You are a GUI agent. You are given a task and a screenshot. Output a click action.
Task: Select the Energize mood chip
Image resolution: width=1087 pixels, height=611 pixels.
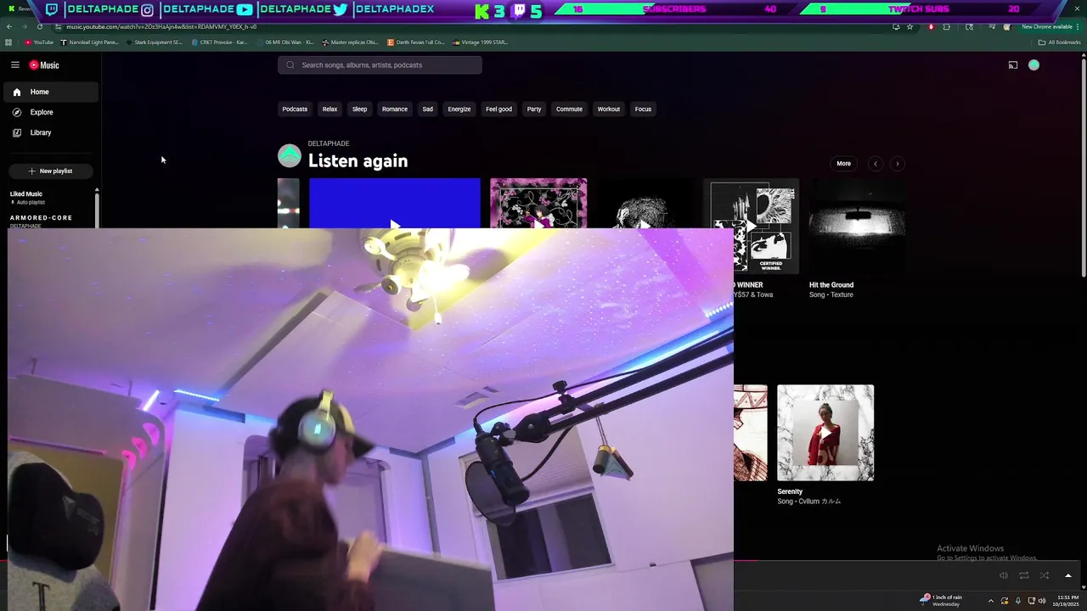(459, 109)
